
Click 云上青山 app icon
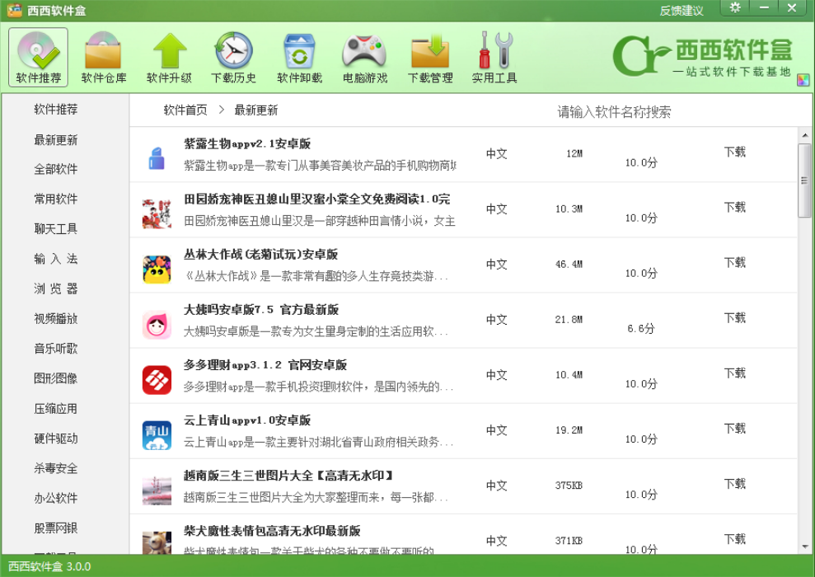(157, 435)
